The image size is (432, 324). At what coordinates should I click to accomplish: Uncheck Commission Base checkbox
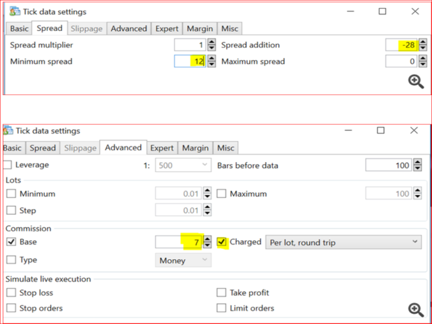(x=11, y=242)
